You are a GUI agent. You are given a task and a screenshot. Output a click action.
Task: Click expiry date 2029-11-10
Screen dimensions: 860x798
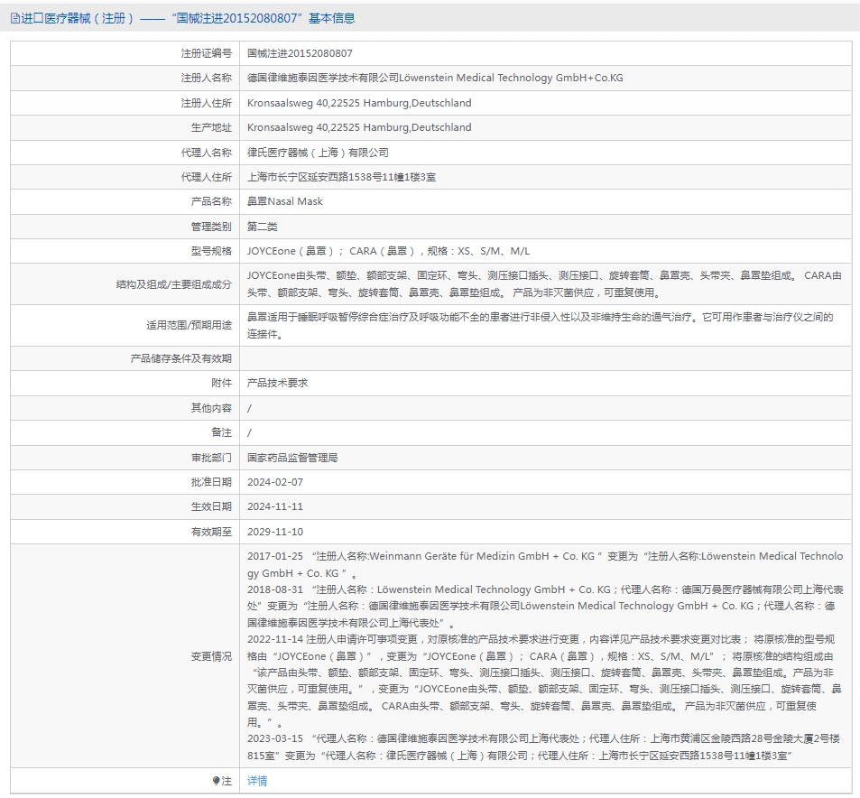[274, 532]
